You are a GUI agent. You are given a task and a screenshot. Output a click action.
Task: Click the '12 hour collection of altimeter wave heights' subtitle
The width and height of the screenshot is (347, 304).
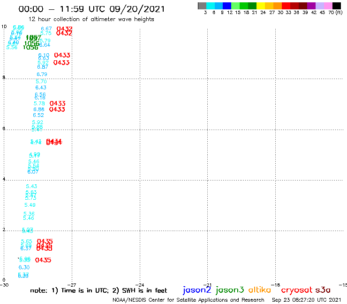point(91,19)
